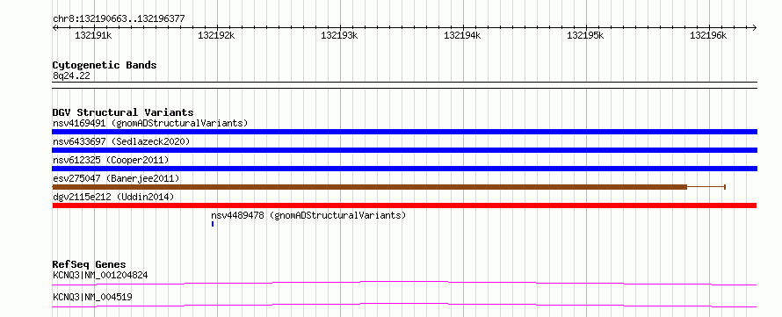Click the 132191k ruler position
Image resolution: width=782 pixels, height=317 pixels.
click(x=93, y=35)
